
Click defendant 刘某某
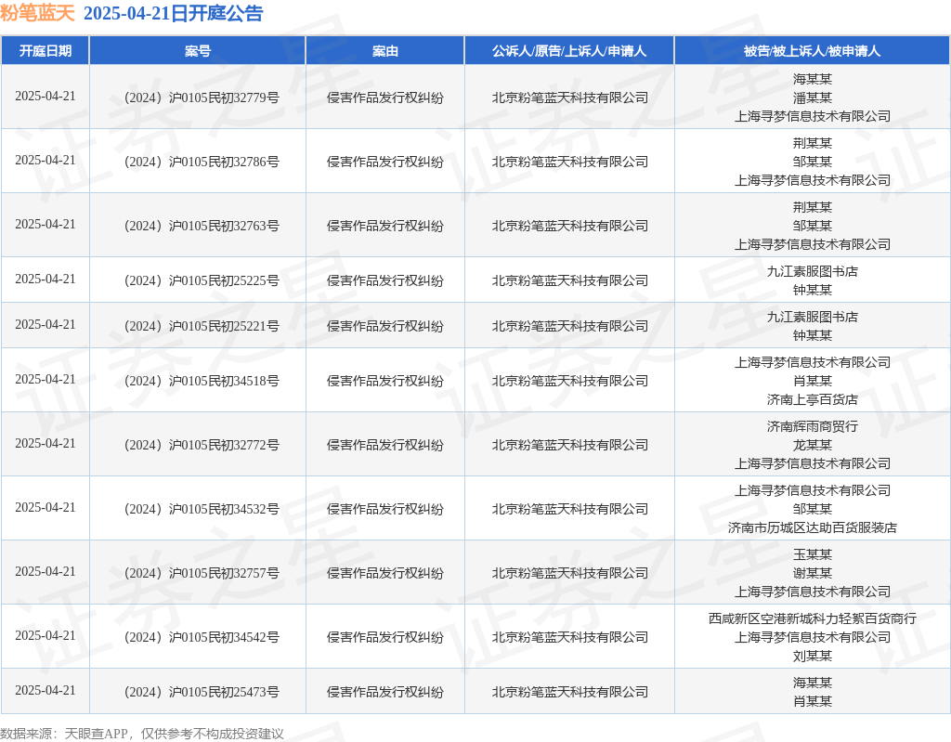[812, 656]
